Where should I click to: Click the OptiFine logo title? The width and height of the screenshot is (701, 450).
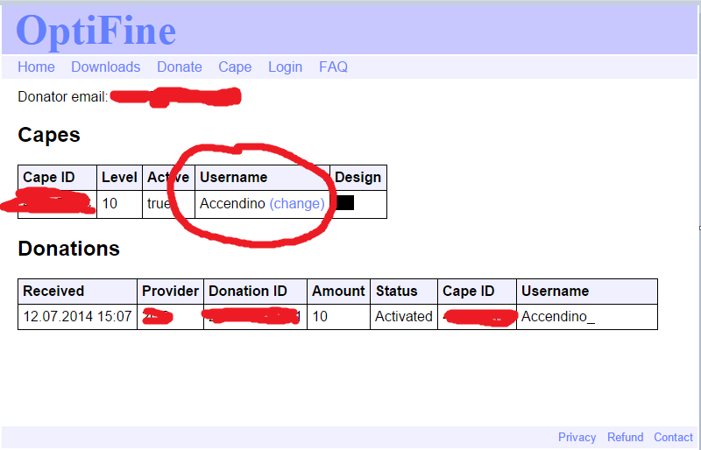click(96, 31)
